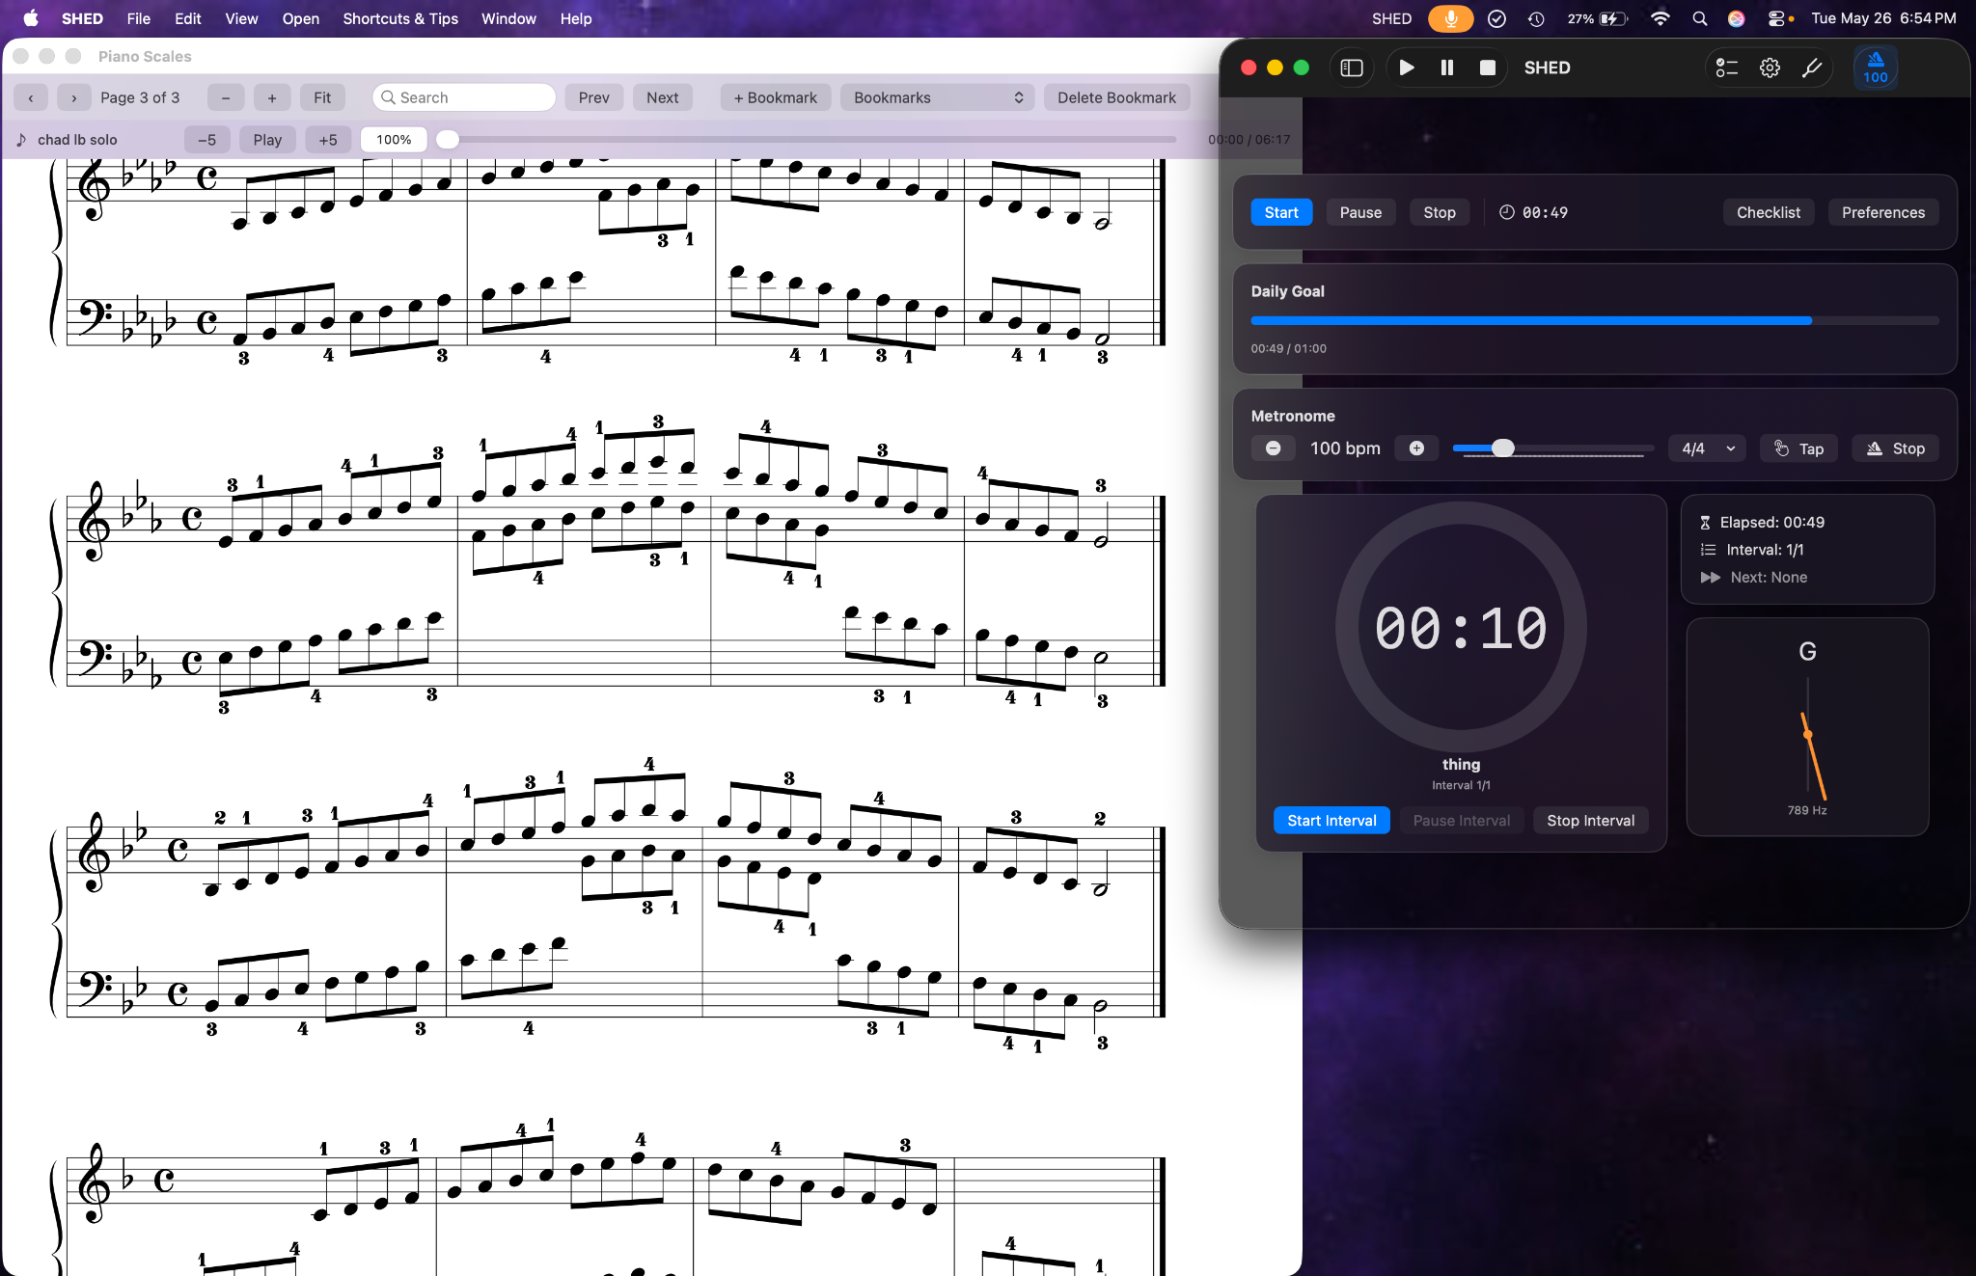
Task: Click Delete Bookmark
Action: coord(1116,97)
